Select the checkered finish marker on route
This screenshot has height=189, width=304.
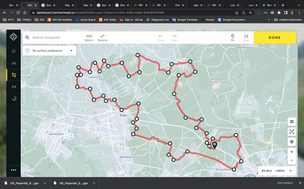[214, 145]
